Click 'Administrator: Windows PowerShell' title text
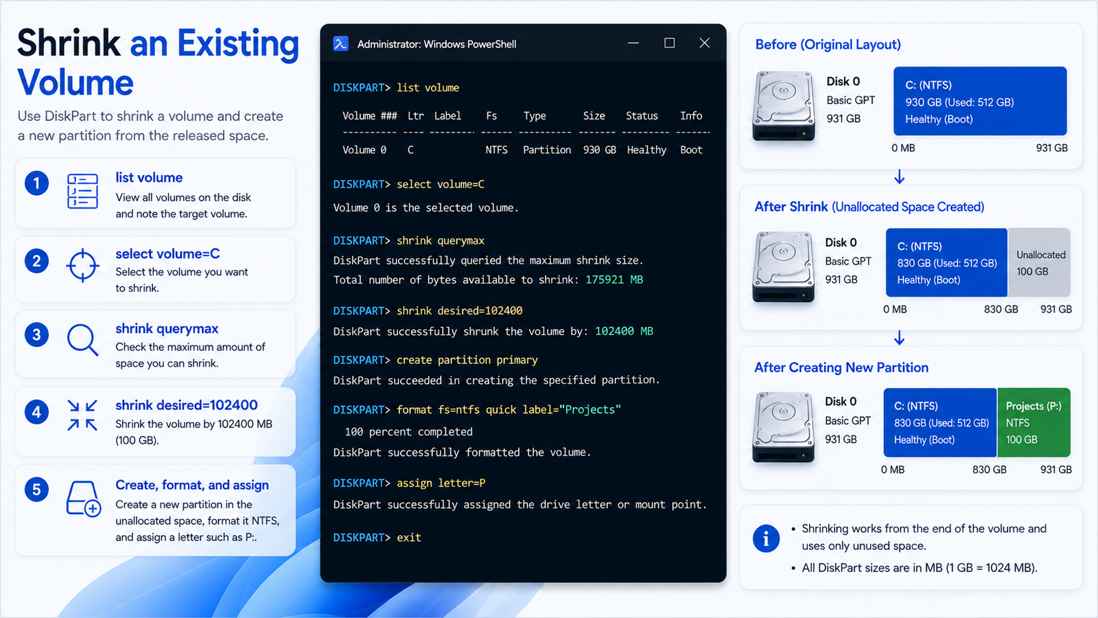This screenshot has height=618, width=1098. (436, 44)
